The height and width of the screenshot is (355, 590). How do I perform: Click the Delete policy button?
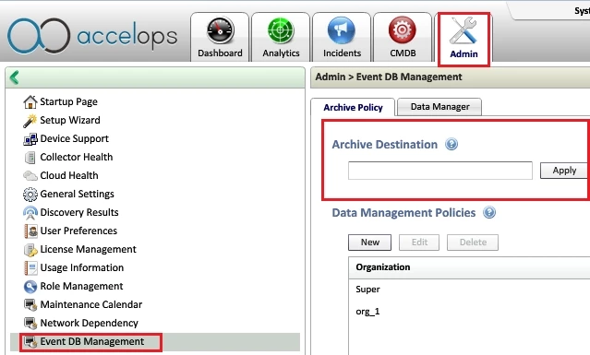click(x=473, y=243)
